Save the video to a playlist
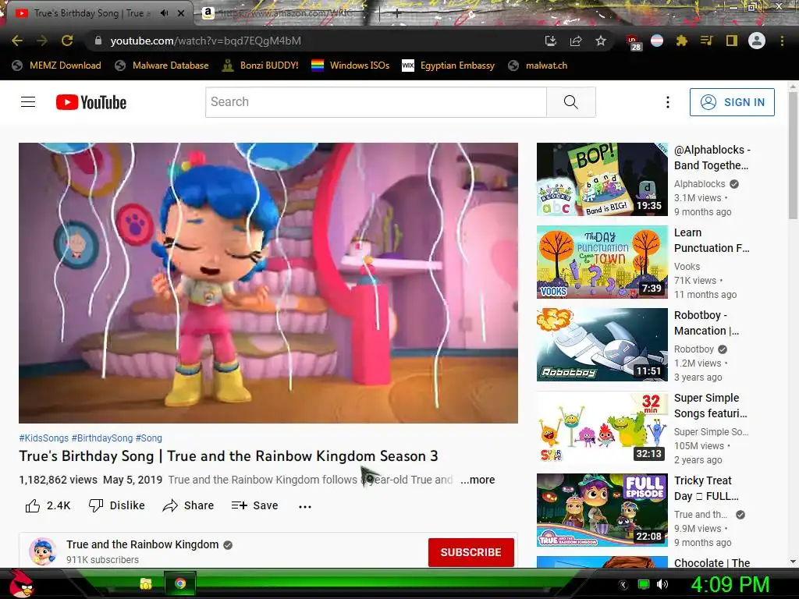Viewport: 799px width, 599px height. (254, 505)
